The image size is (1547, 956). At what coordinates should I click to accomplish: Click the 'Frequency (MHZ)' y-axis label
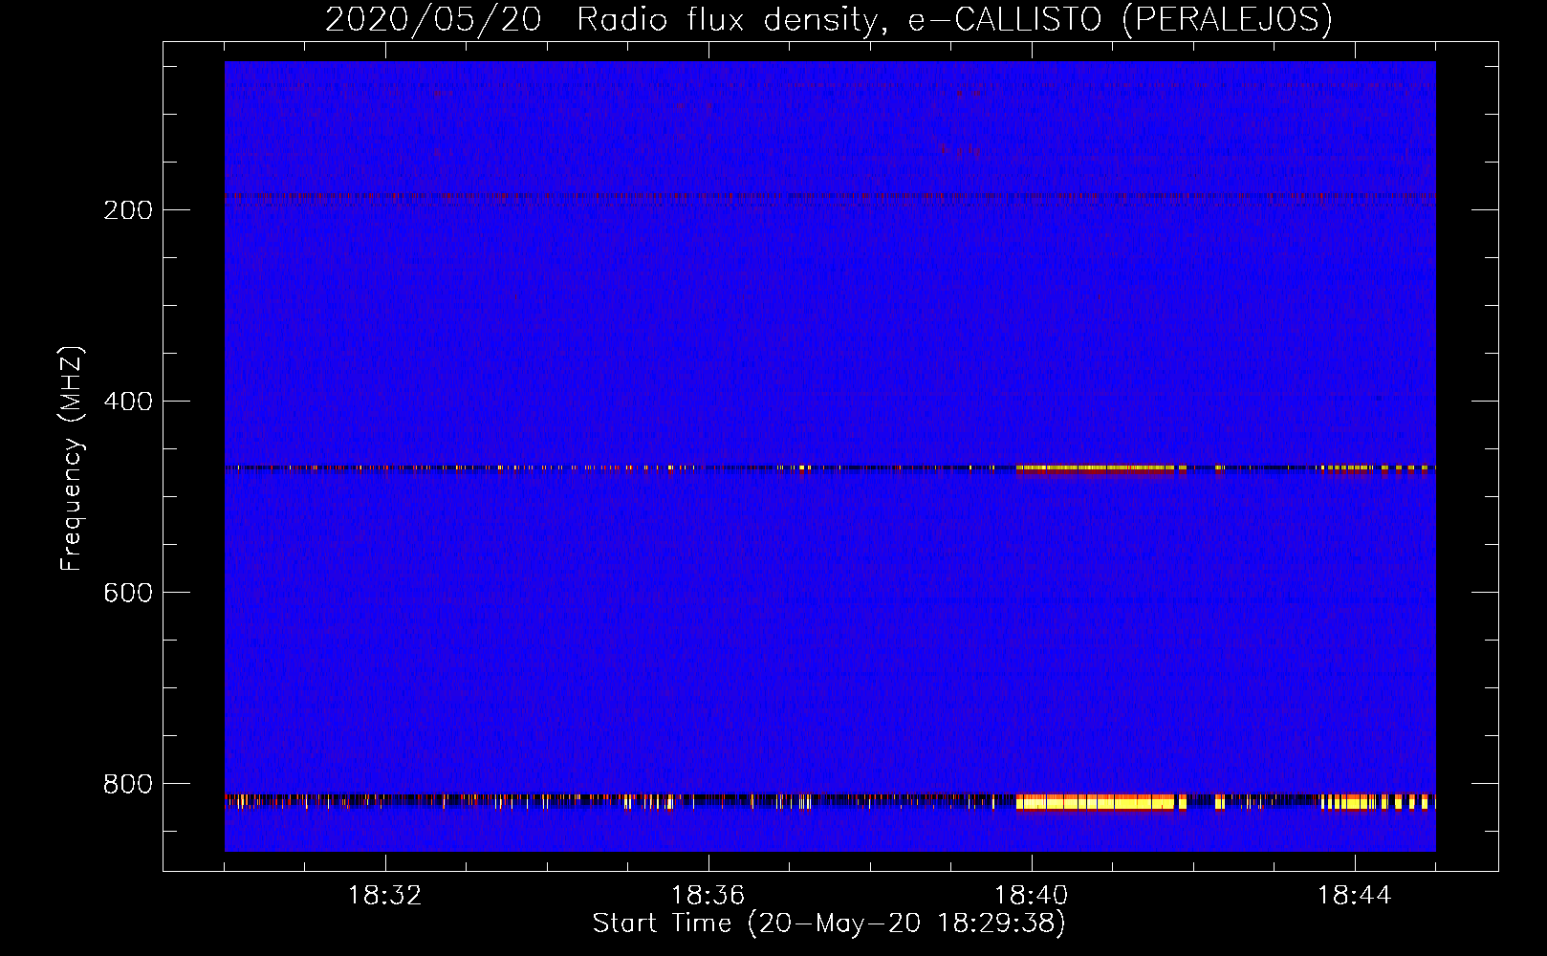(72, 459)
